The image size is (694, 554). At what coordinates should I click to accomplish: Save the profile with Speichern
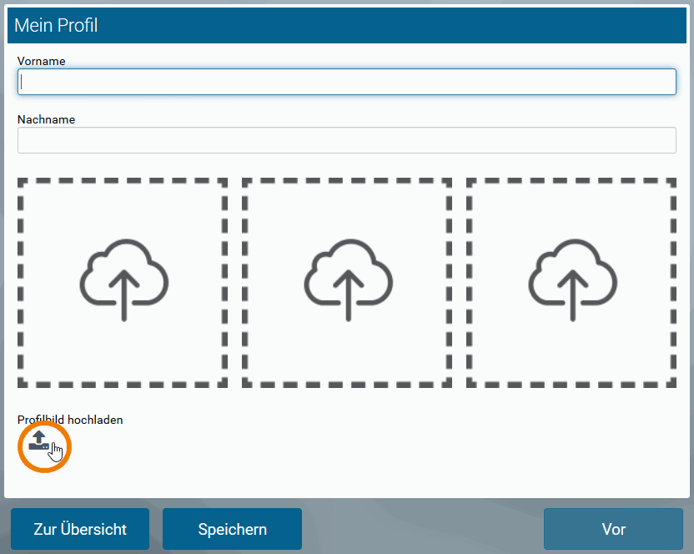(x=232, y=529)
